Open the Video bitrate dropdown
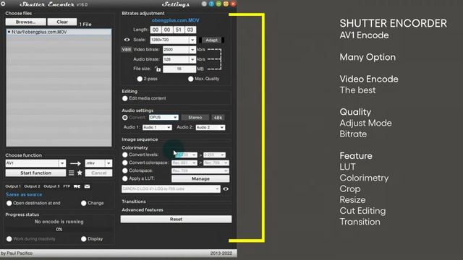This screenshot has width=463, height=260. pyautogui.click(x=179, y=50)
